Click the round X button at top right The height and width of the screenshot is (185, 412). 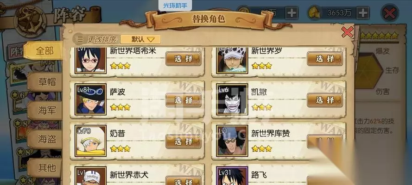click(x=390, y=13)
